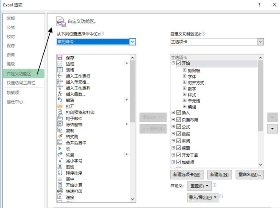Click the 合并后居中 merge center icon

pos(60,142)
